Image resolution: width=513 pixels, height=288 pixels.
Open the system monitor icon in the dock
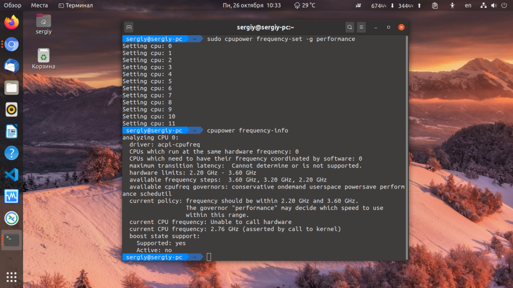12,196
